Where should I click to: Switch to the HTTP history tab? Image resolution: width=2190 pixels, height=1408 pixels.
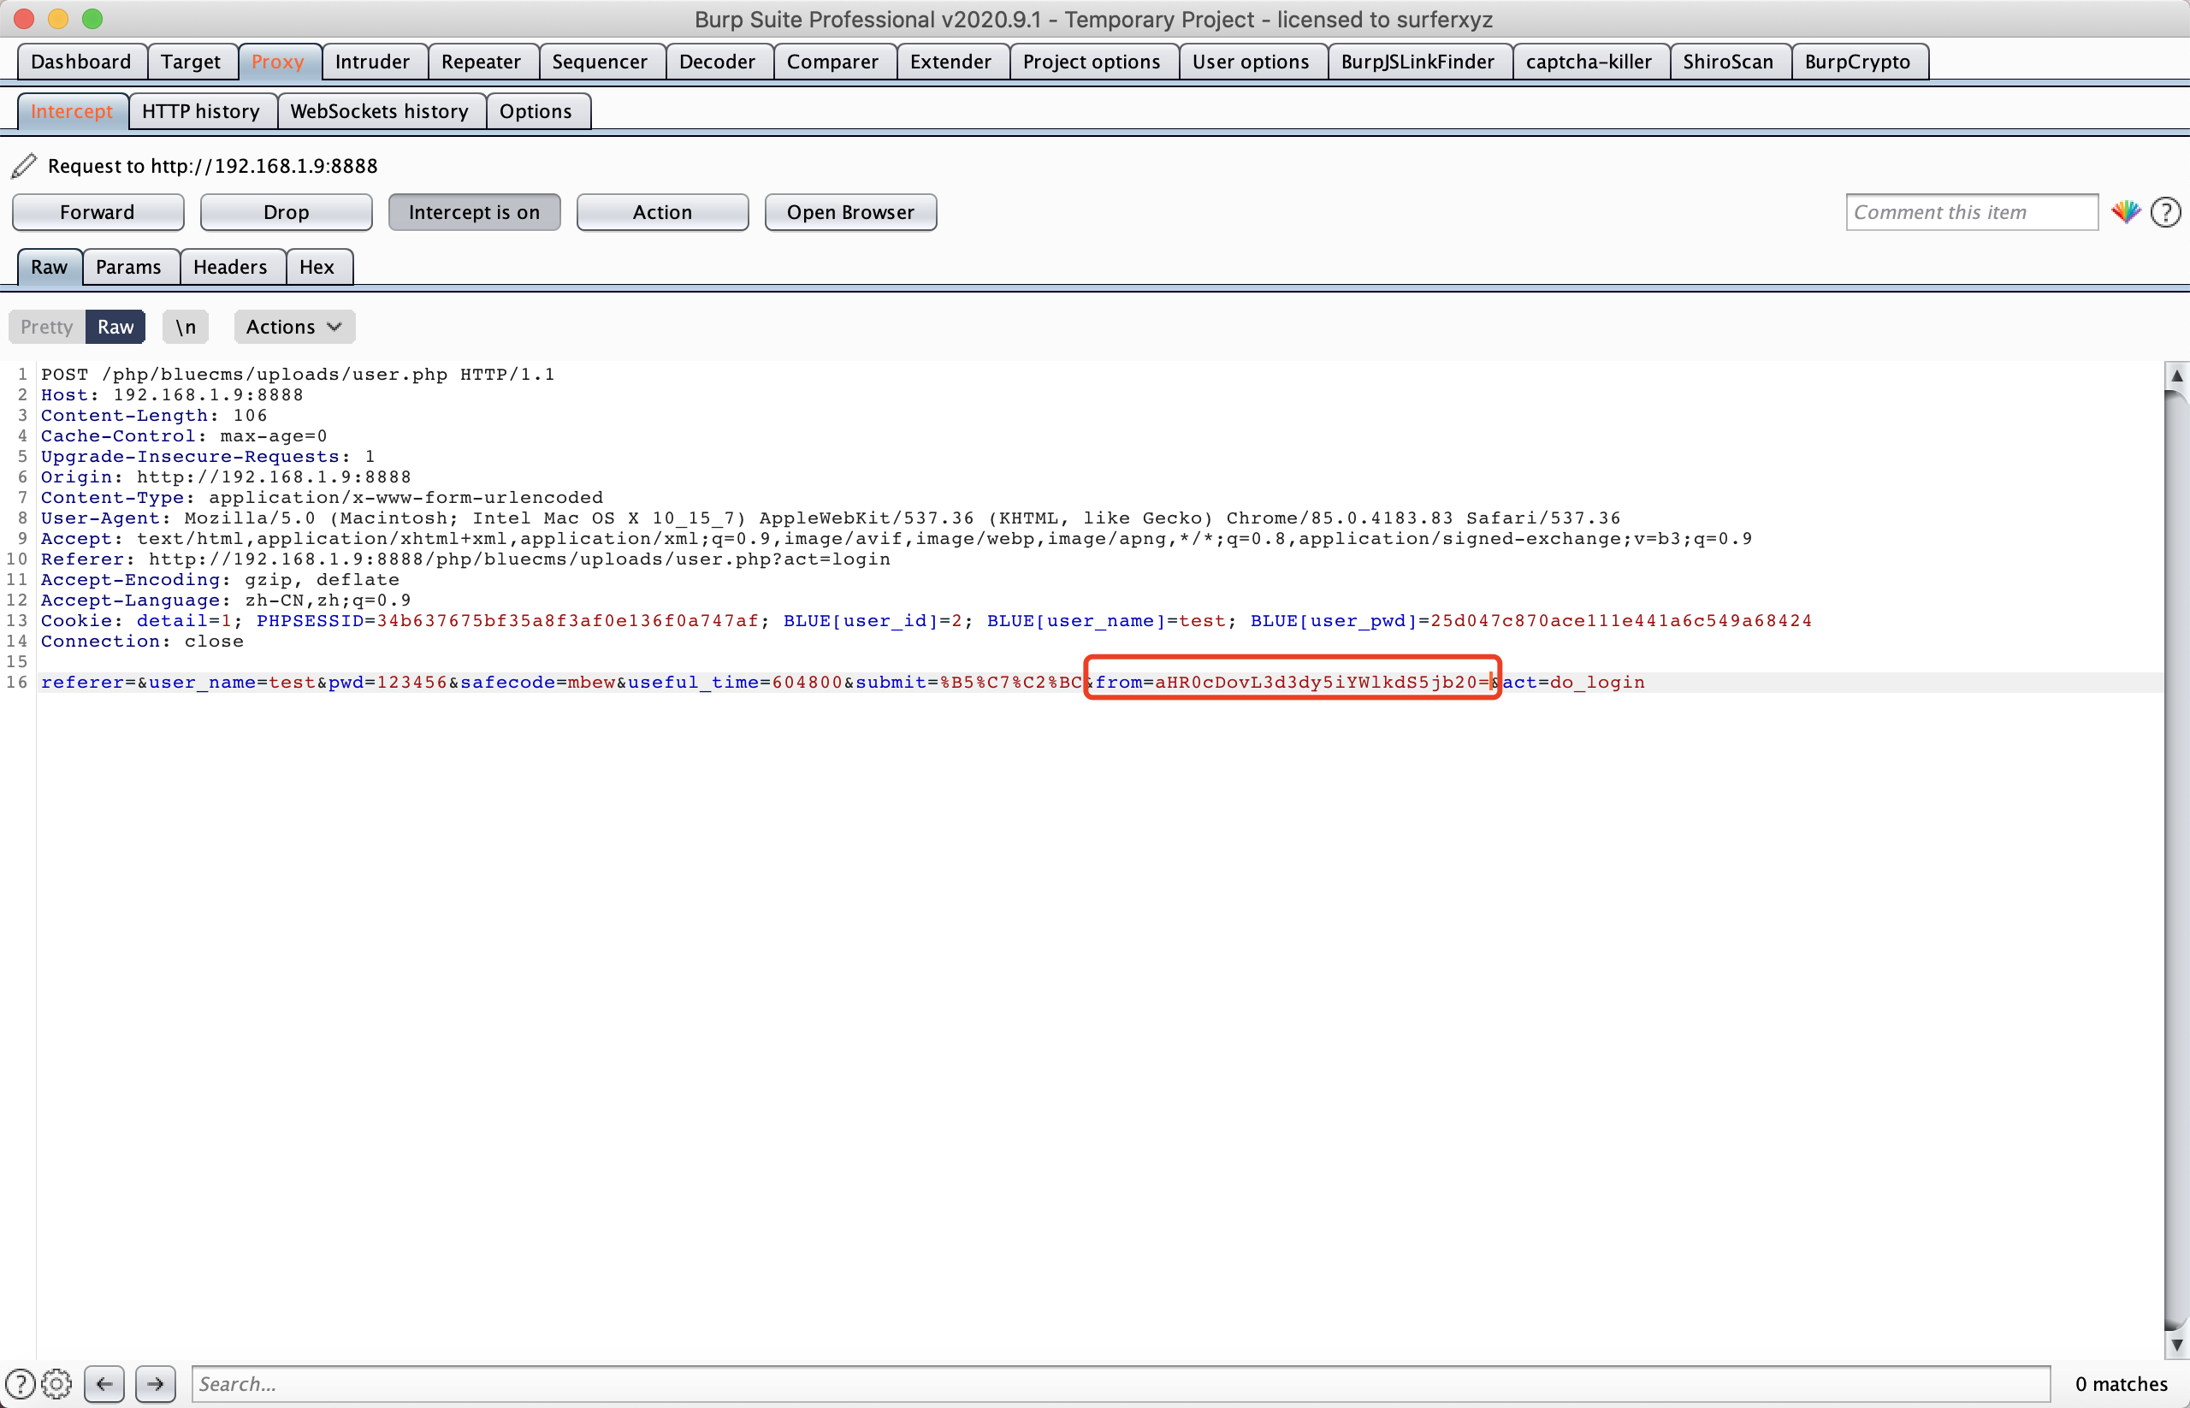201,111
